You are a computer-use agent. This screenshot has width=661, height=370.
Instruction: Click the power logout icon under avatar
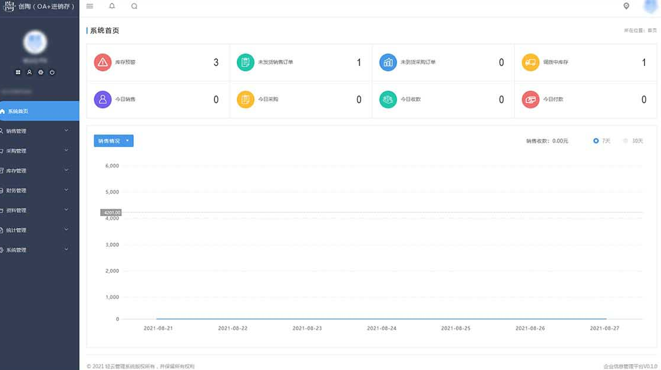[52, 72]
